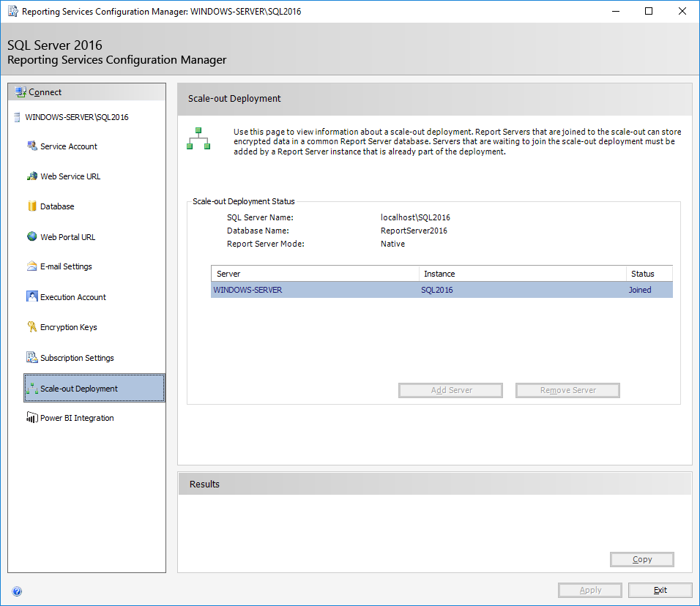Image resolution: width=700 pixels, height=606 pixels.
Task: Open the Power BI Integration page
Action: click(x=77, y=418)
